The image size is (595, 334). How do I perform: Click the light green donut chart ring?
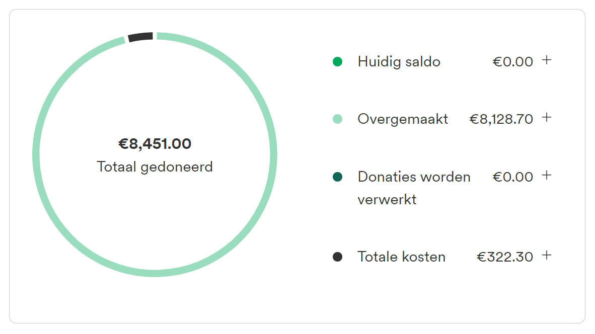(x=273, y=155)
